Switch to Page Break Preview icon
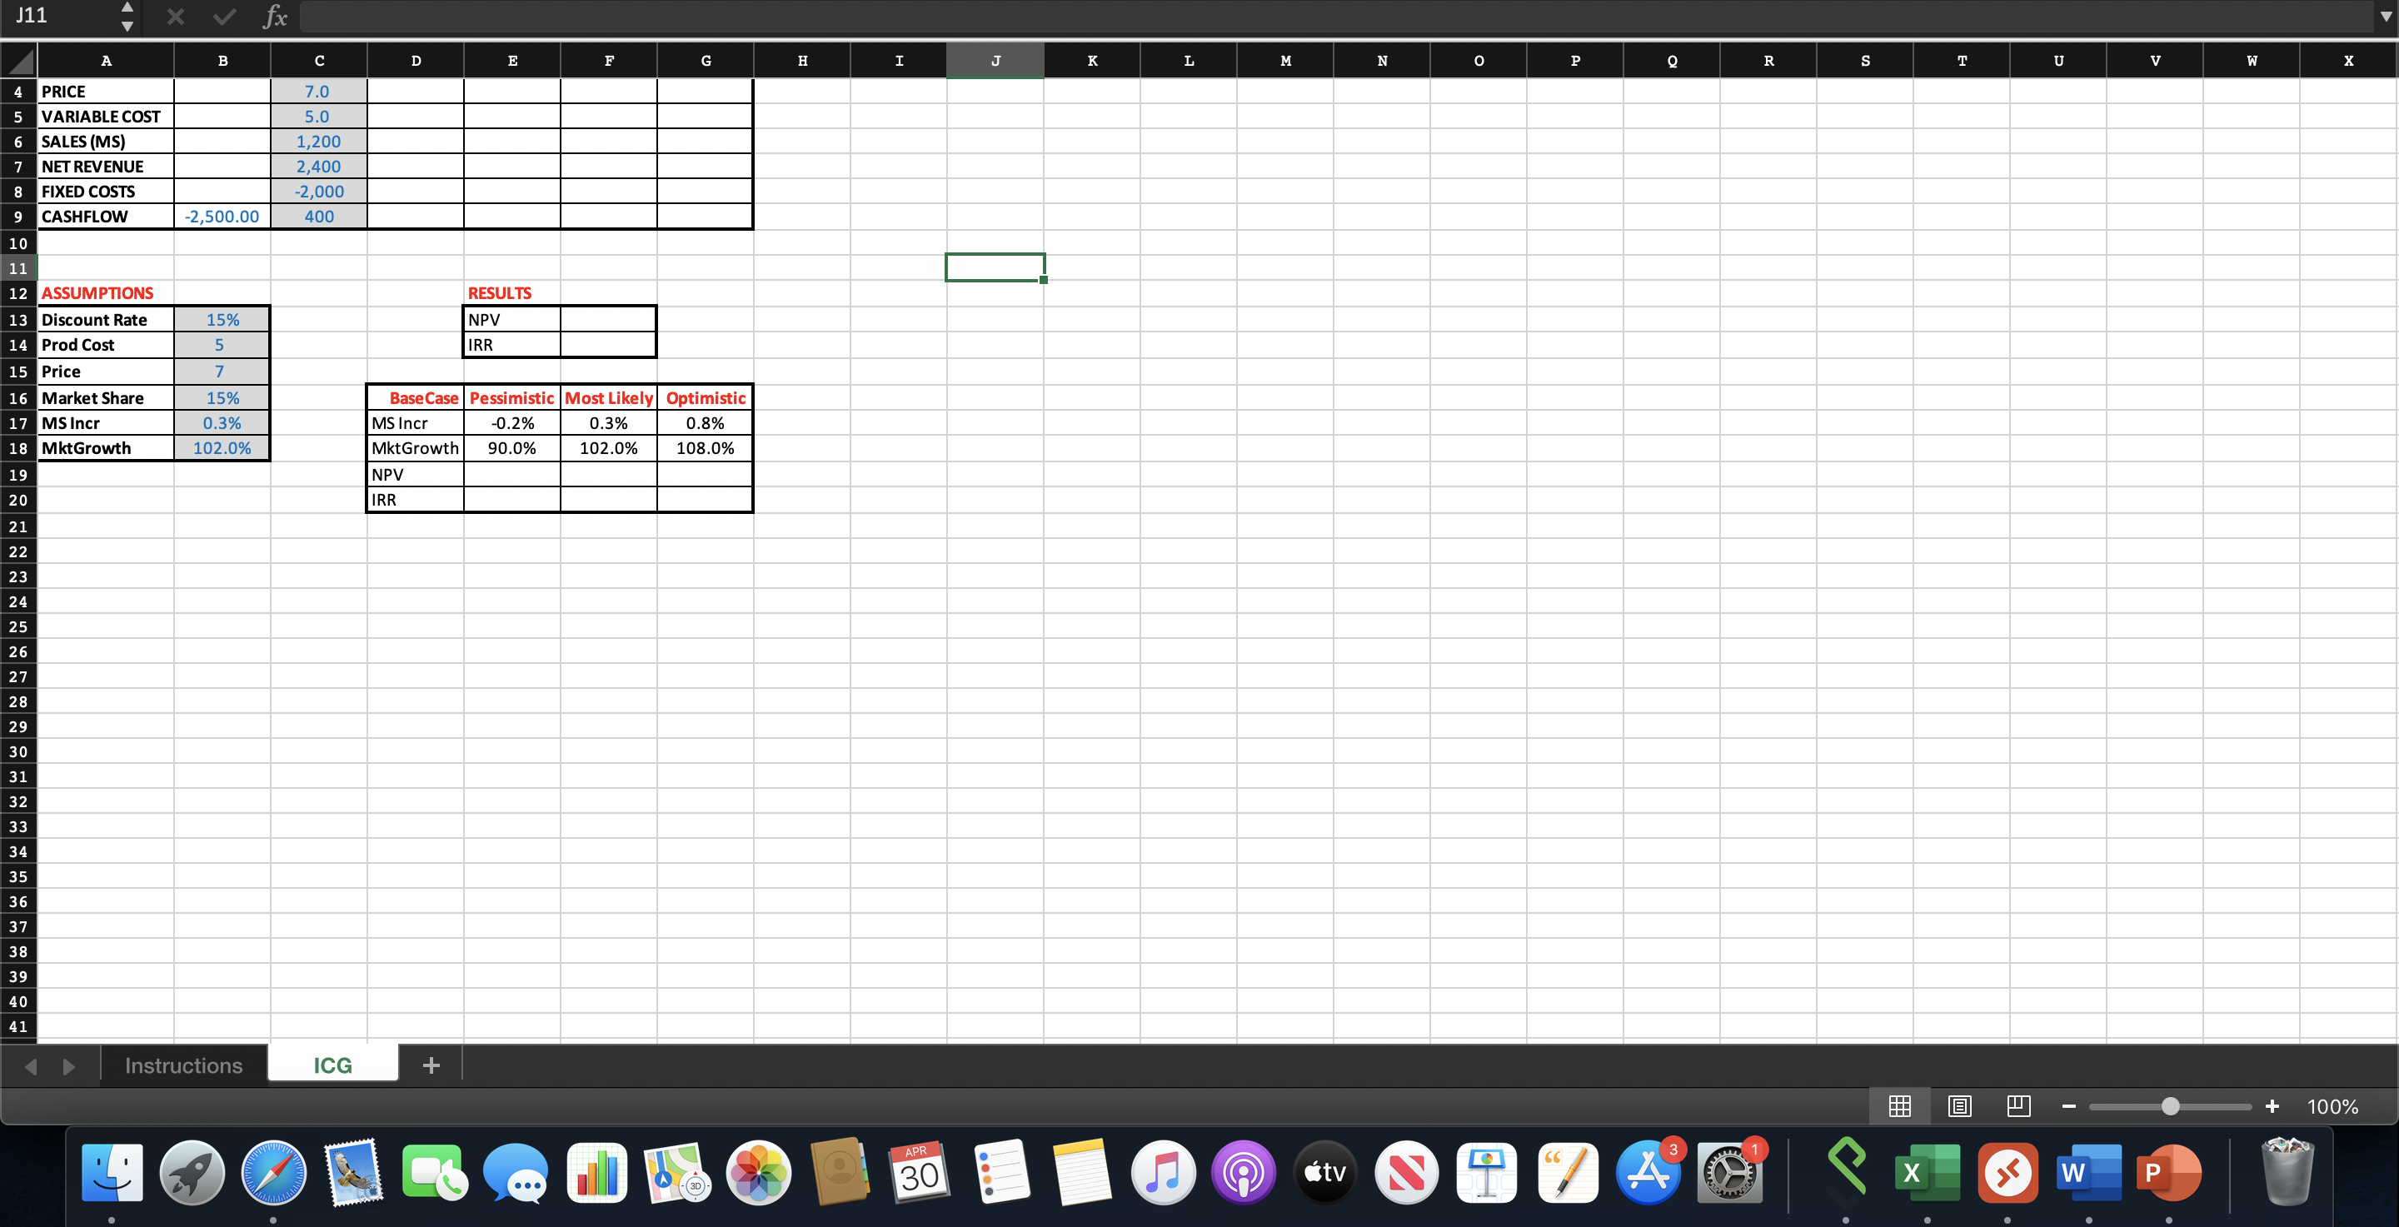The width and height of the screenshot is (2399, 1227). pyautogui.click(x=2018, y=1106)
